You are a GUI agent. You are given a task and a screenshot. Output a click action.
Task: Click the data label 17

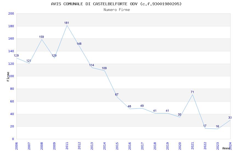205,126
